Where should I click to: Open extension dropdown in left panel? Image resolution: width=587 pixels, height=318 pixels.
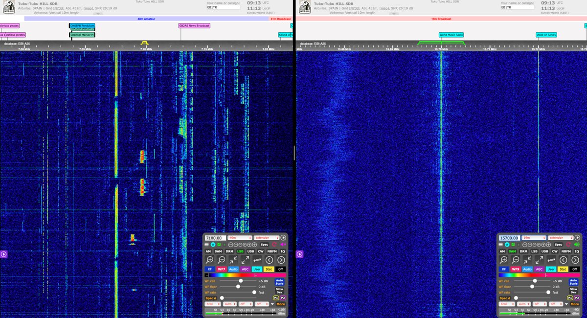tap(267, 238)
